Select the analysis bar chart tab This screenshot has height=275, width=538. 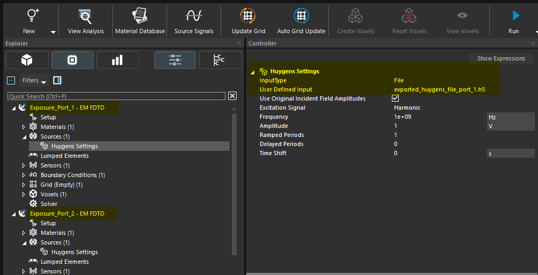pyautogui.click(x=117, y=60)
